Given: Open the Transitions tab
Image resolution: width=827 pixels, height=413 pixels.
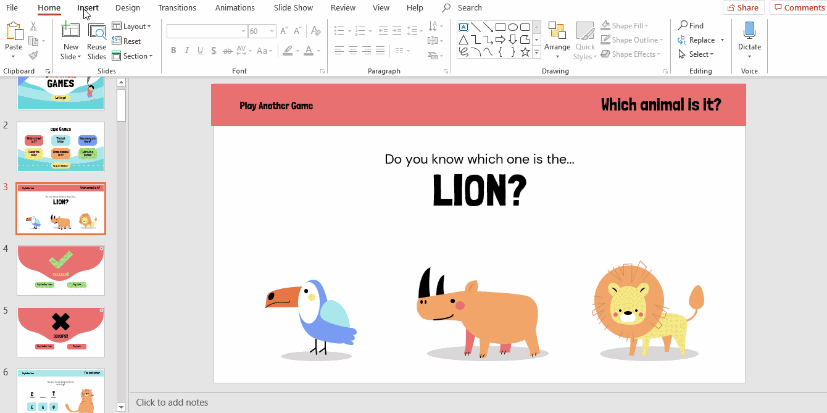Looking at the screenshot, I should coord(177,8).
